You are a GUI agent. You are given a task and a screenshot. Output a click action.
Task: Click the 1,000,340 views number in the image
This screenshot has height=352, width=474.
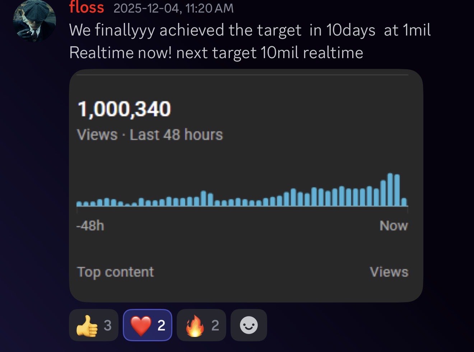pos(124,109)
